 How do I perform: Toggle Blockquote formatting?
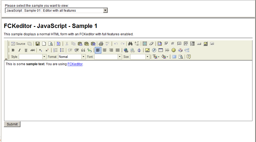coord(83,50)
